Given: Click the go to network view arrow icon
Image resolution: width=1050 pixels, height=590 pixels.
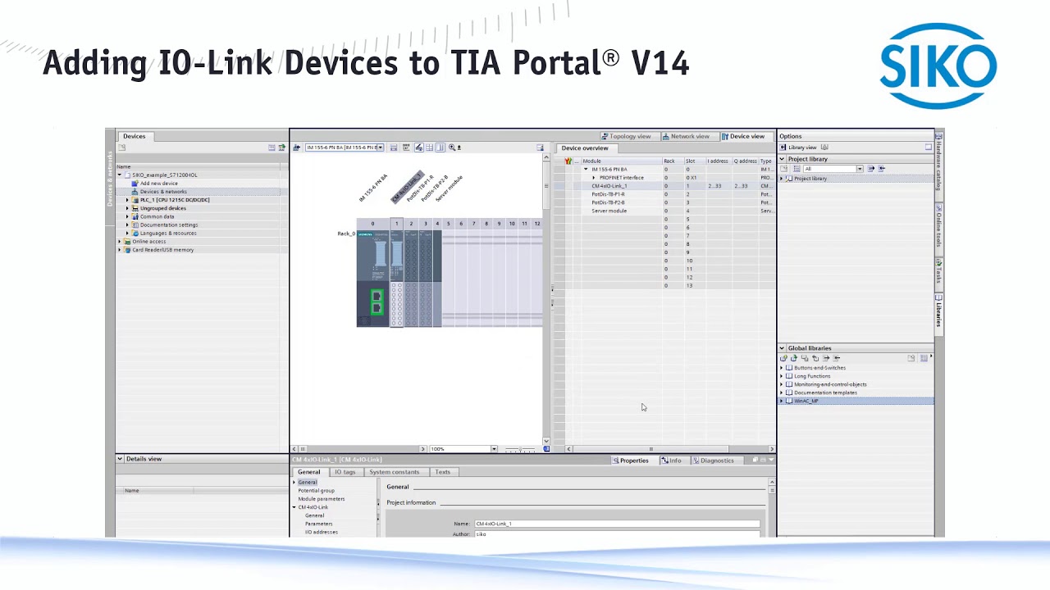Looking at the screenshot, I should click(x=296, y=147).
